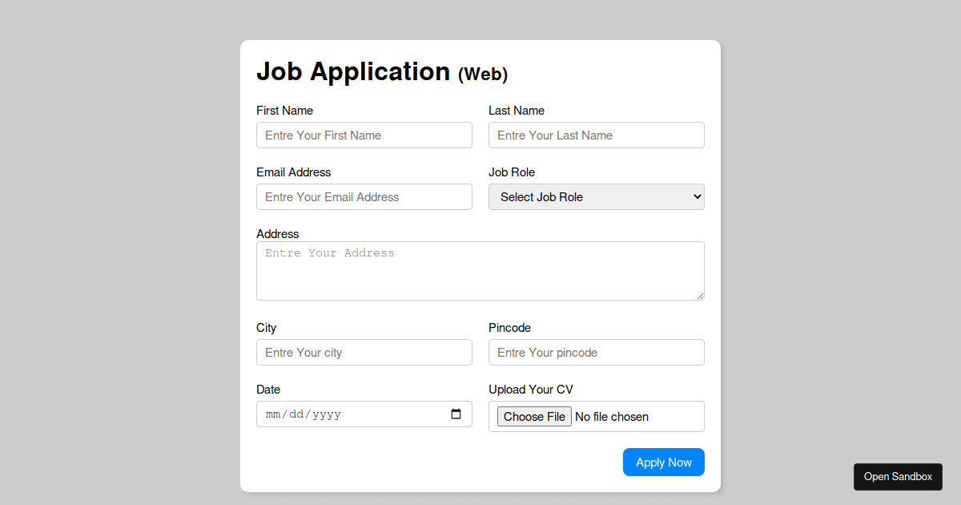Screen dimensions: 961x505
Task: Click the Open Sandbox button
Action: tap(898, 476)
